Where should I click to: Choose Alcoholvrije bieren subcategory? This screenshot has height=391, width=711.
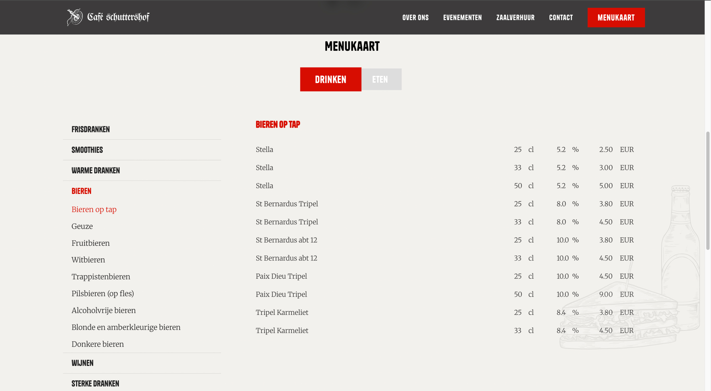[x=103, y=310]
